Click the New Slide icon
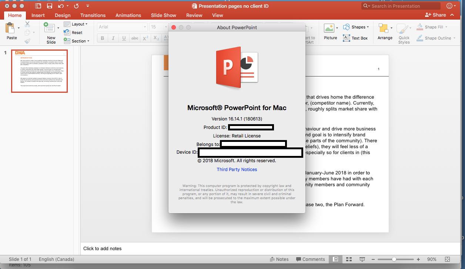The image size is (465, 269). pyautogui.click(x=49, y=28)
